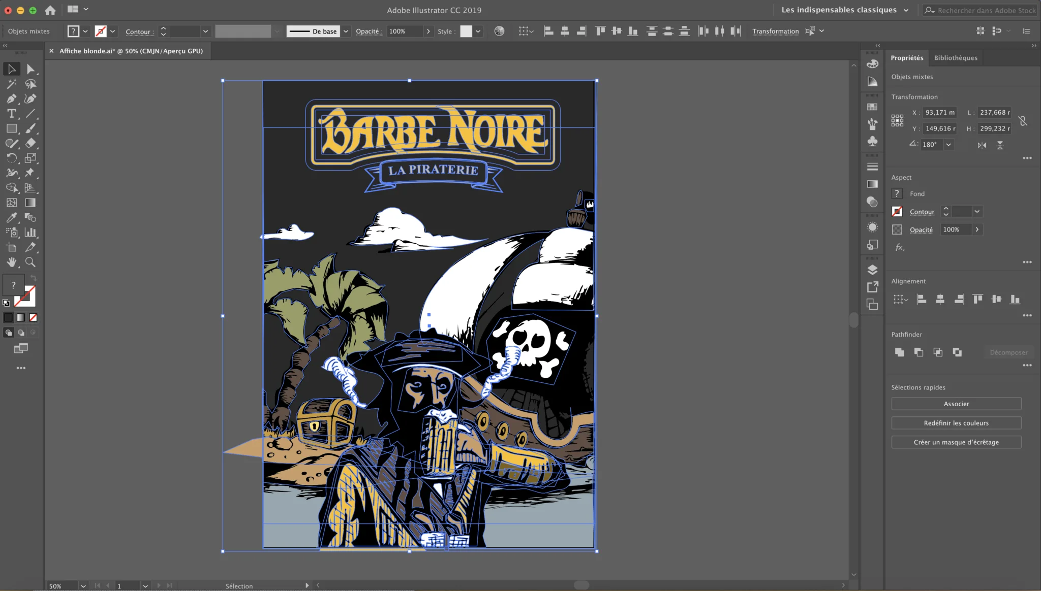Image resolution: width=1041 pixels, height=591 pixels.
Task: Set default fill and stroke
Action: [x=6, y=303]
